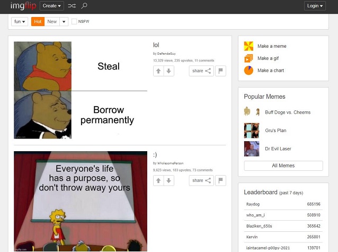The height and width of the screenshot is (252, 338).
Task: Open the search magnifier icon
Action: (x=84, y=6)
